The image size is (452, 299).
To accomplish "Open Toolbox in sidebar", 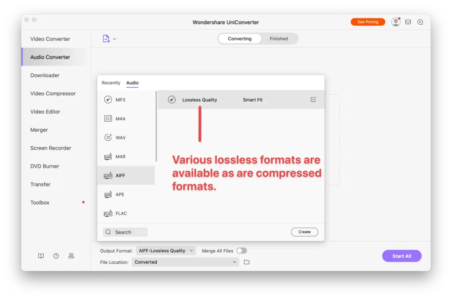I will (40, 202).
